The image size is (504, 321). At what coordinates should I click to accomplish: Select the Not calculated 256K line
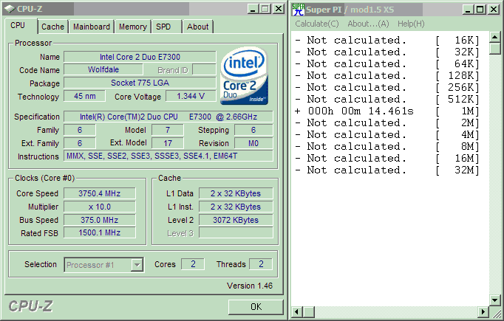pos(387,87)
